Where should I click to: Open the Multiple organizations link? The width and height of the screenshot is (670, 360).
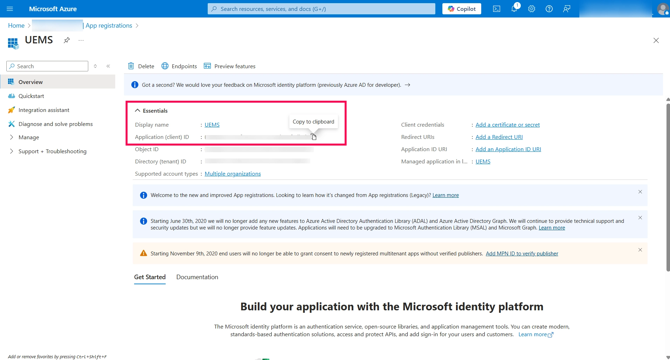[x=233, y=174]
